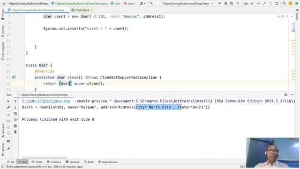
Task: Close the Object.java tab
Action: pos(92,10)
